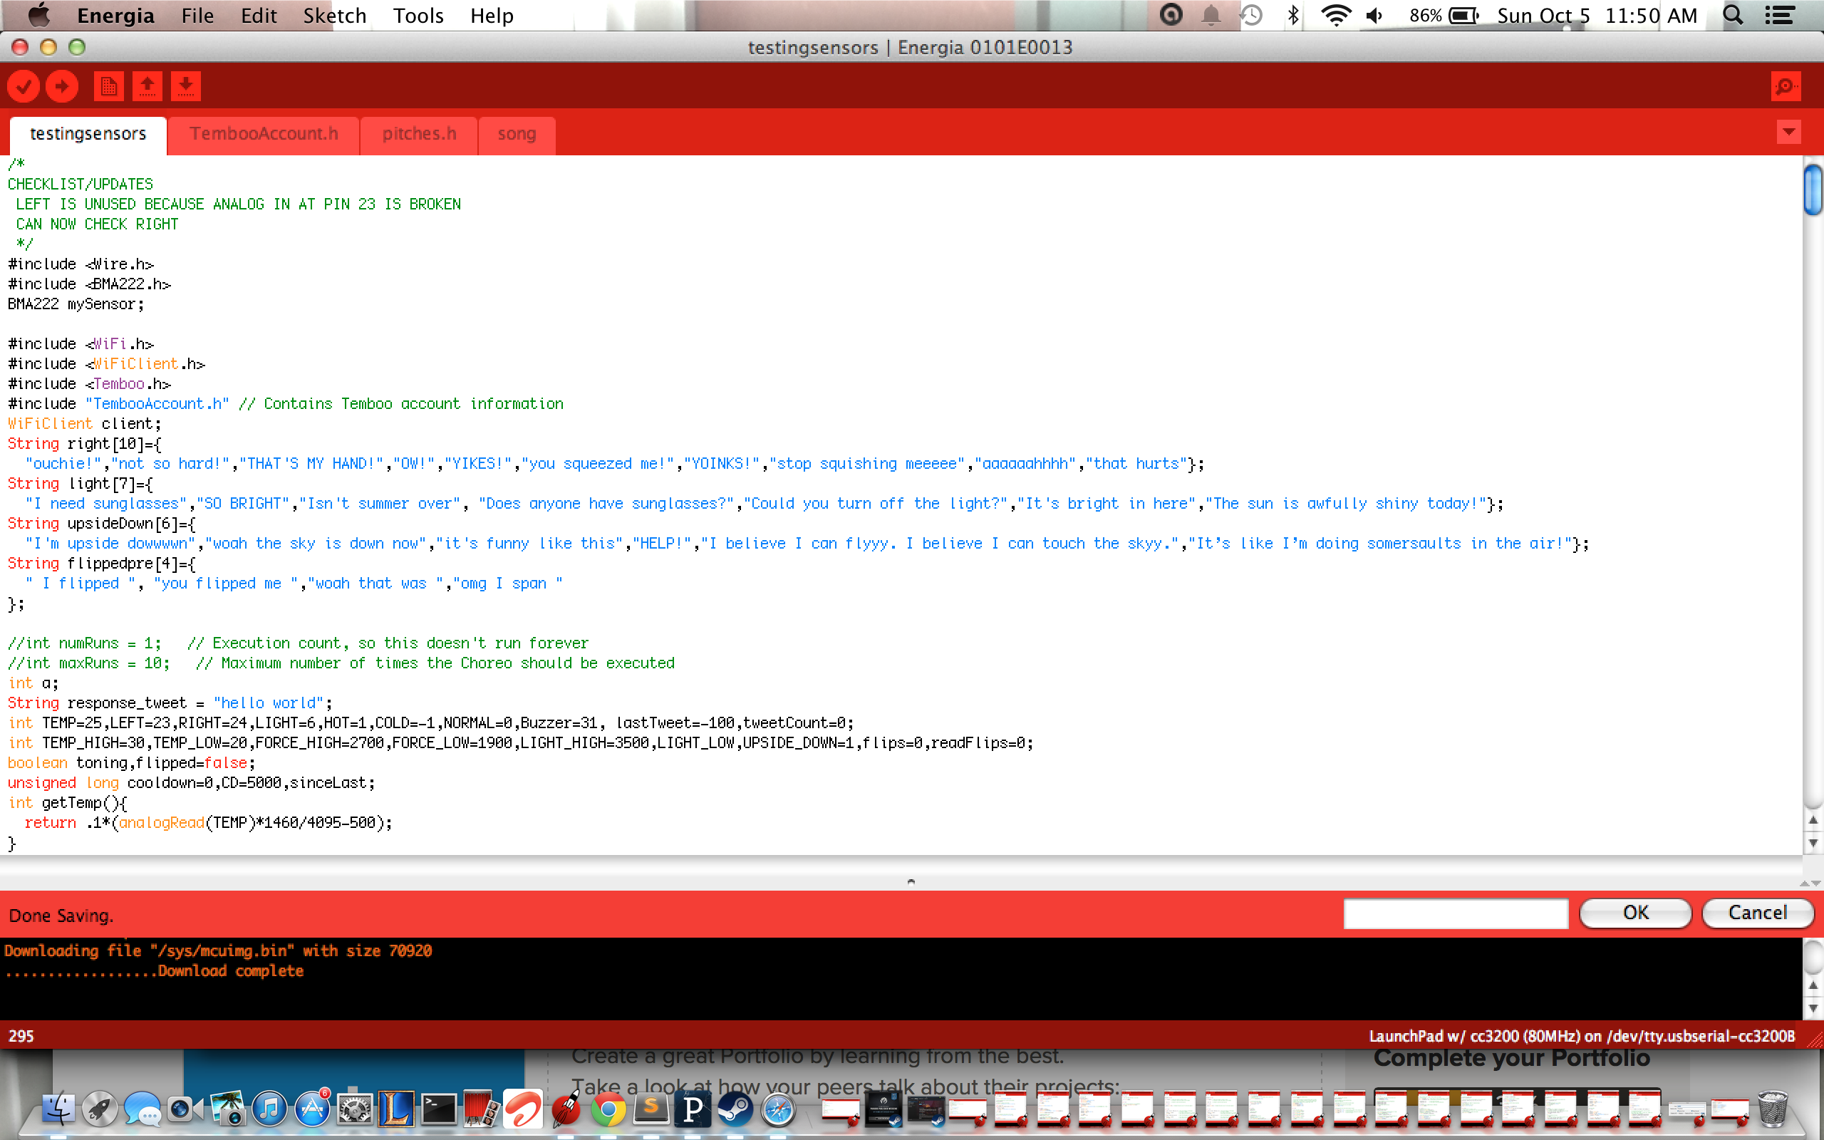Expand the tab options dropdown arrow
The height and width of the screenshot is (1140, 1824).
[x=1788, y=133]
